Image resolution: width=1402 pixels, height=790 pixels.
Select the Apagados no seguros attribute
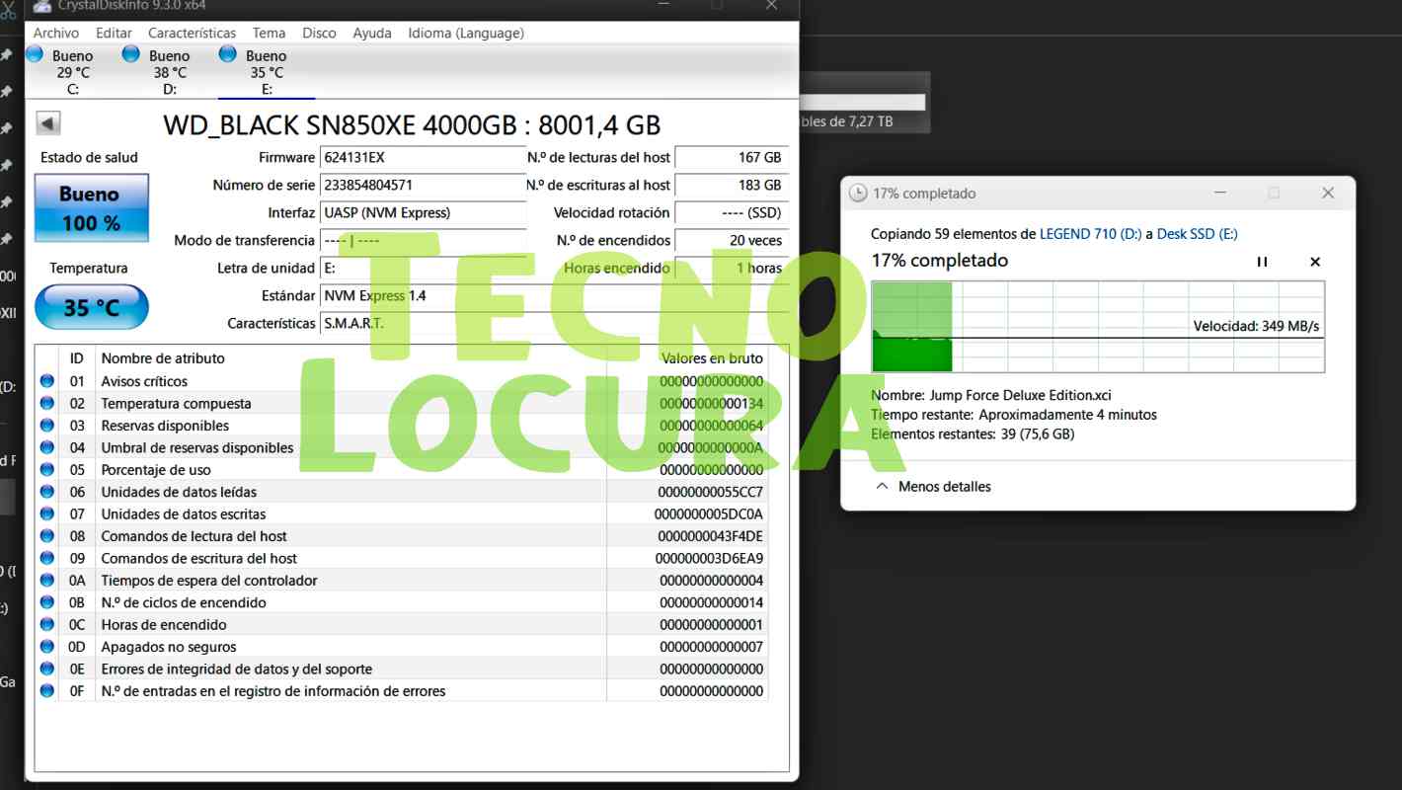pos(169,647)
